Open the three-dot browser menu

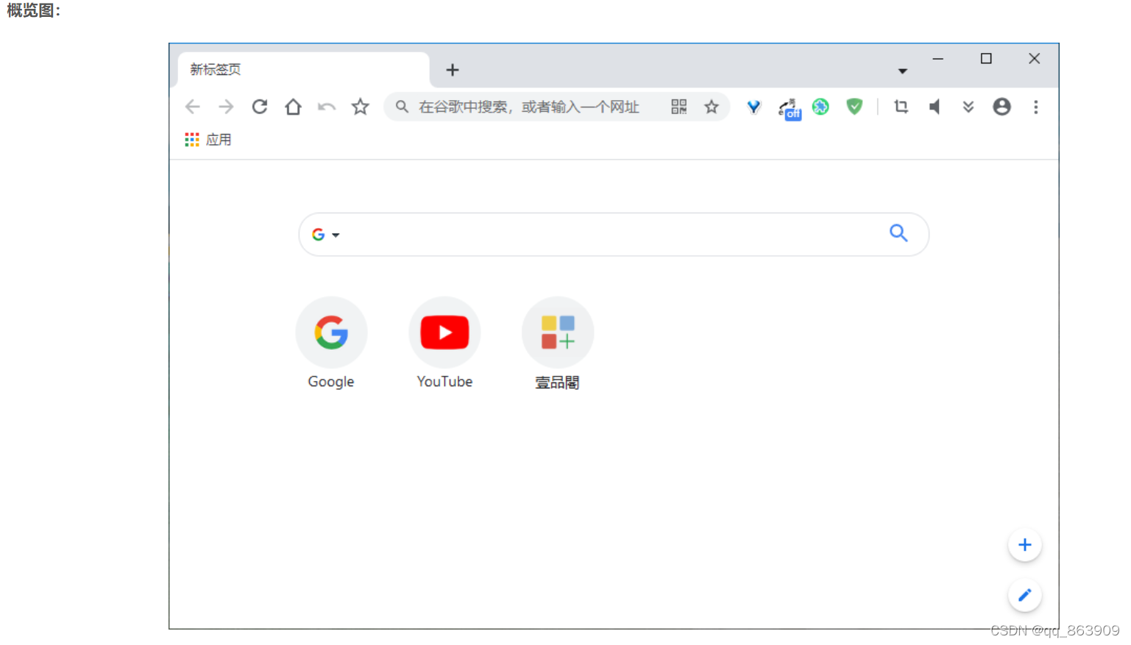click(x=1035, y=107)
